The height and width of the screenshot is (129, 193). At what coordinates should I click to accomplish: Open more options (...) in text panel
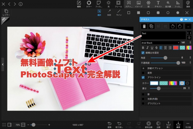[x=188, y=26]
